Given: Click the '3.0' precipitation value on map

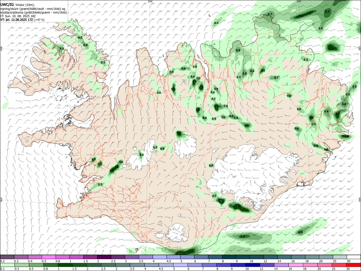Looking at the screenshot, I should [221, 202].
